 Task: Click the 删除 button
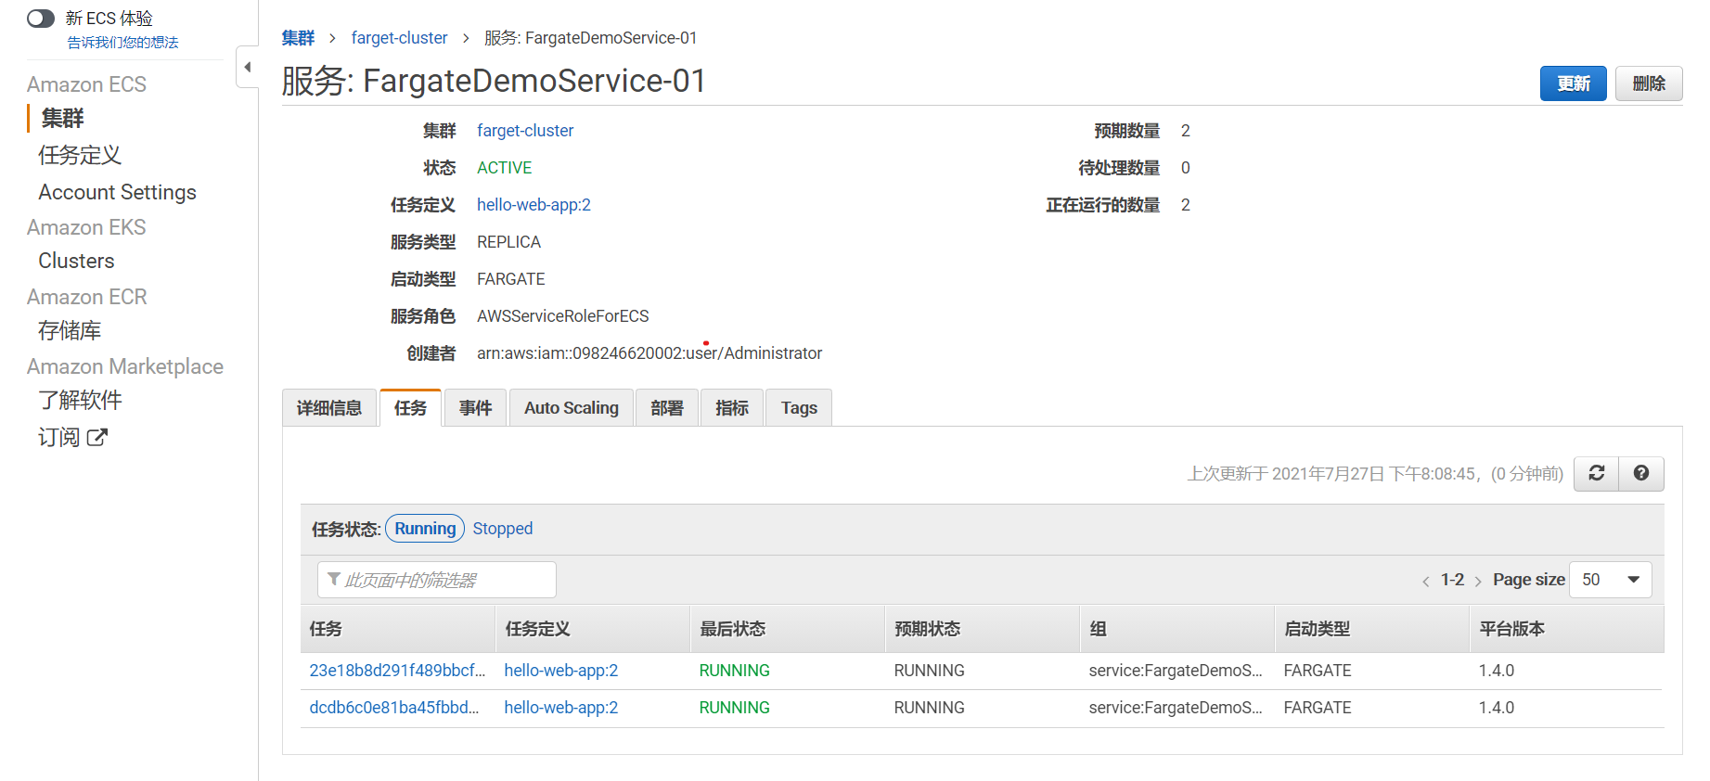1649,83
